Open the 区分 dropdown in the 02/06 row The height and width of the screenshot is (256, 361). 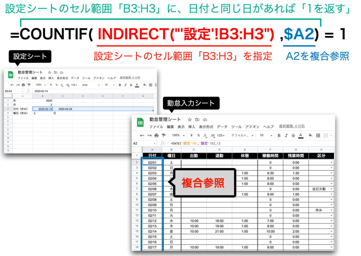331,189
